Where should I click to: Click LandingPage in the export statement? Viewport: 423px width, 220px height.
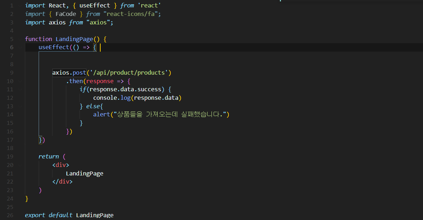pos(95,215)
